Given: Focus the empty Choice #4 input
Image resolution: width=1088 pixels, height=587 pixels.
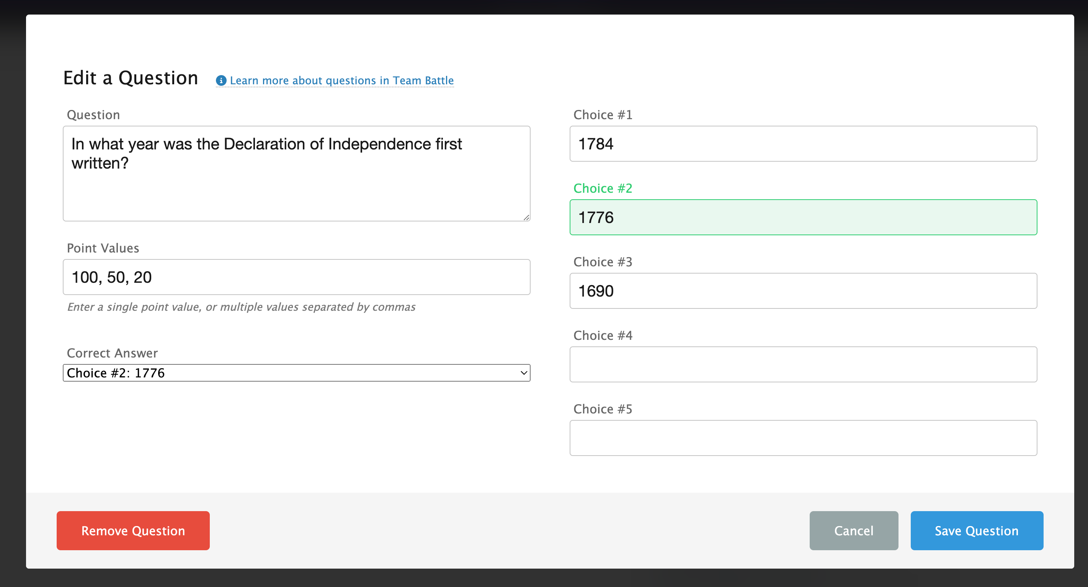Looking at the screenshot, I should tap(803, 364).
